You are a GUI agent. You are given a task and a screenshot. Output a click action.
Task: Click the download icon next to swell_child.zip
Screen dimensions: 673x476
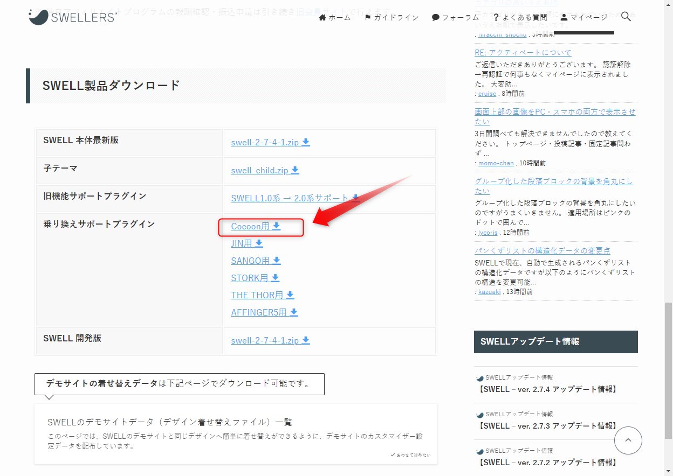pyautogui.click(x=295, y=170)
